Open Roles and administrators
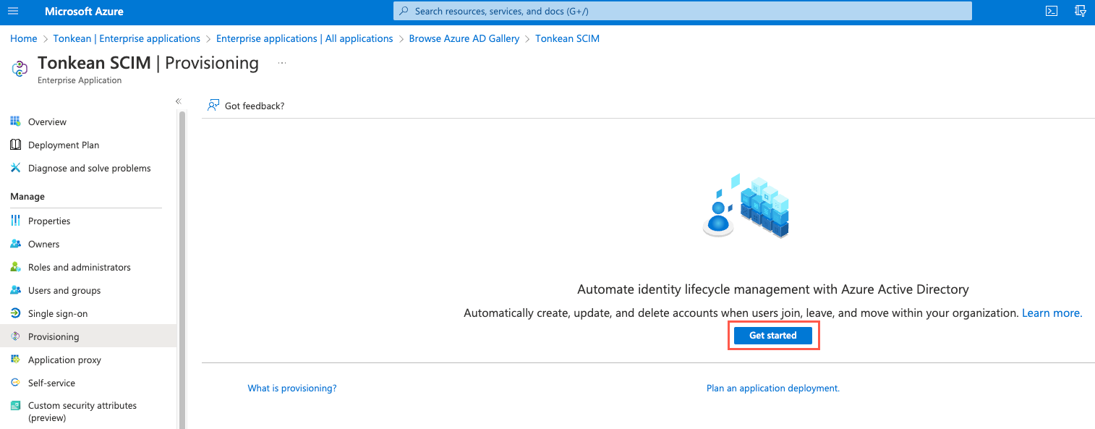The width and height of the screenshot is (1095, 429). (79, 267)
